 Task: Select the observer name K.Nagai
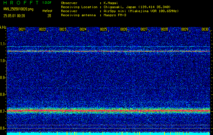click(110, 3)
